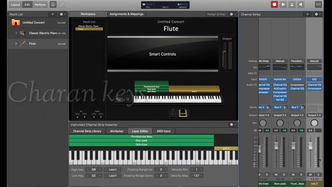Click the High Key value field G8
This screenshot has height=187, width=332.
pos(94,169)
